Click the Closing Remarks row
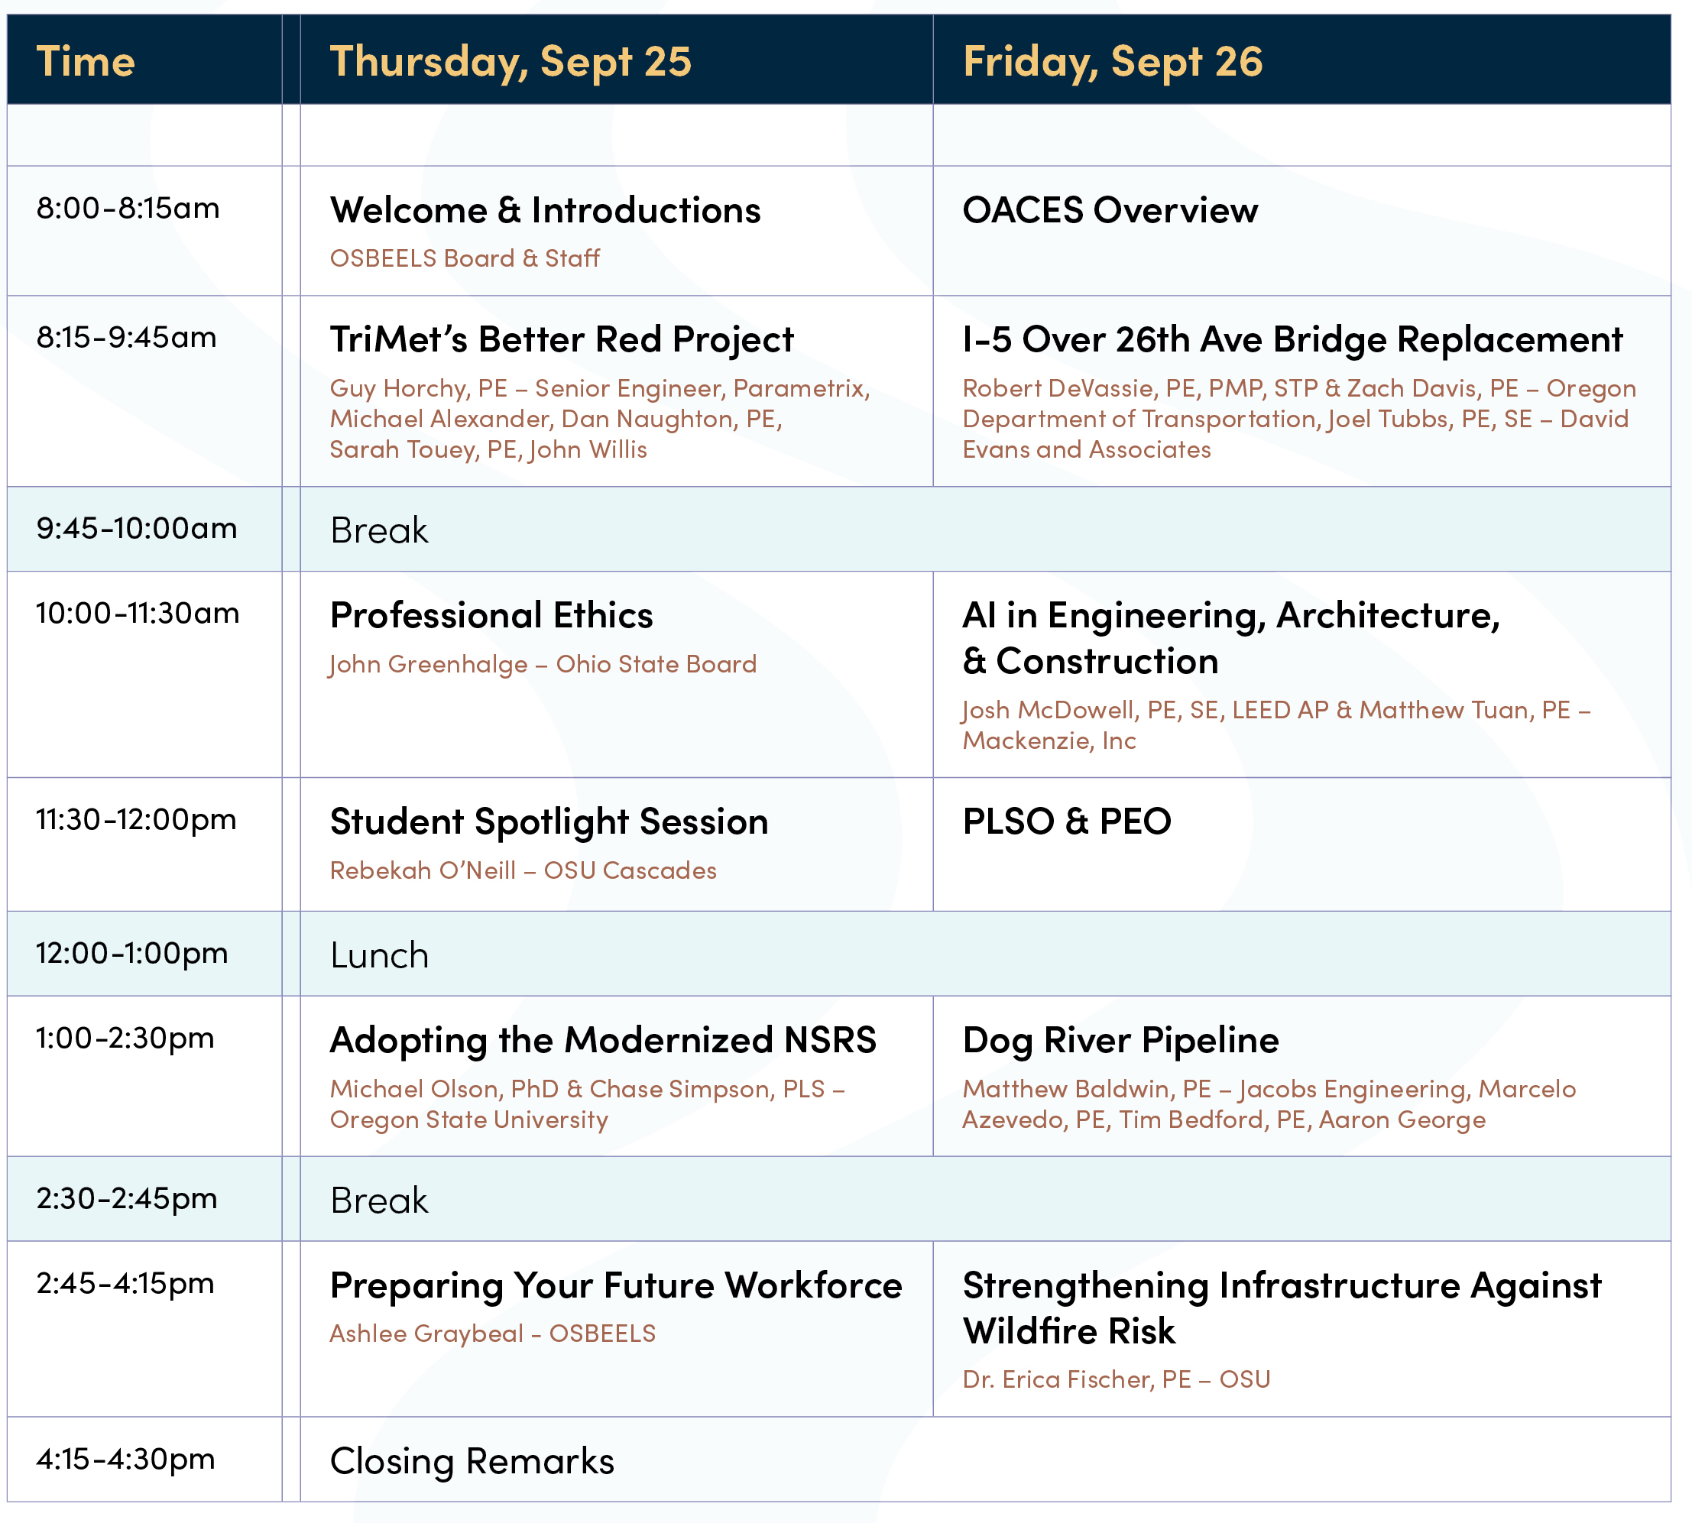Image resolution: width=1692 pixels, height=1523 pixels. tap(472, 1461)
